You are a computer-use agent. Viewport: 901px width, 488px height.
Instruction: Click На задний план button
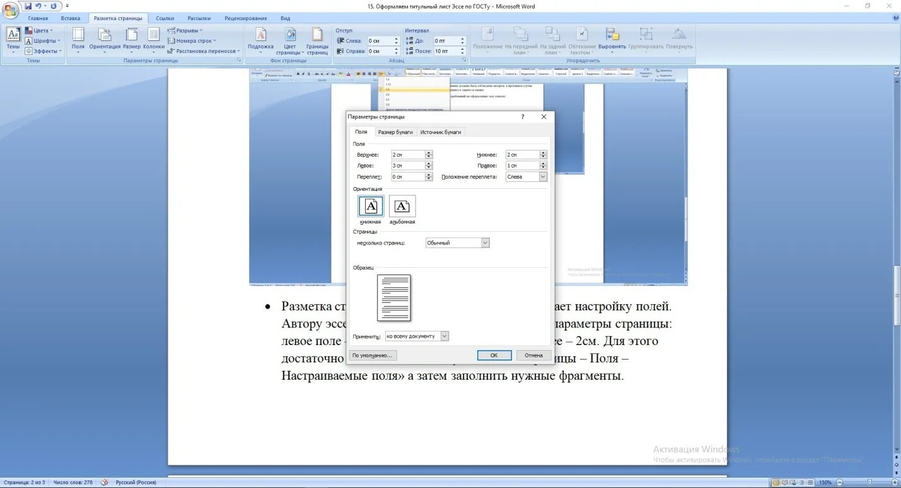pyautogui.click(x=552, y=40)
